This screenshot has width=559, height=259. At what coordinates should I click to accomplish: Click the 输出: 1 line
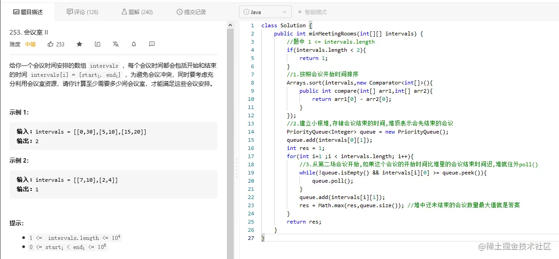point(28,189)
